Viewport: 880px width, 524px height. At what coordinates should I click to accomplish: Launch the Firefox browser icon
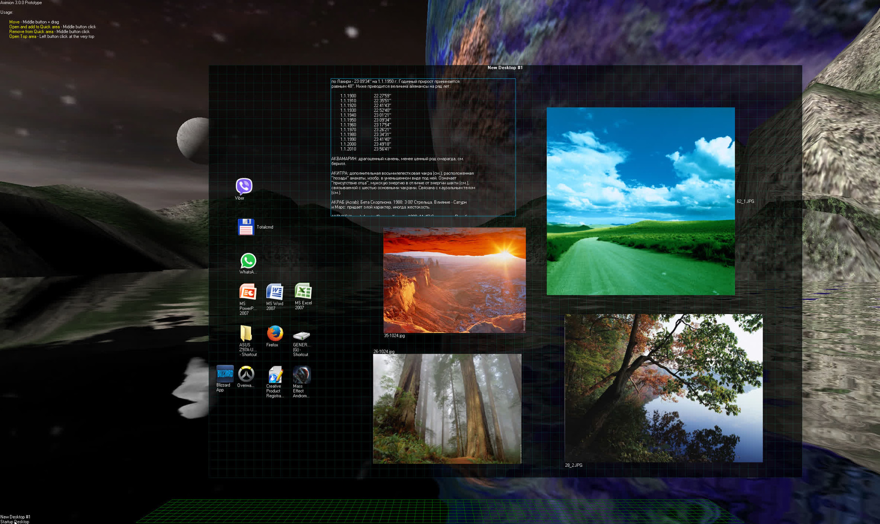point(275,334)
